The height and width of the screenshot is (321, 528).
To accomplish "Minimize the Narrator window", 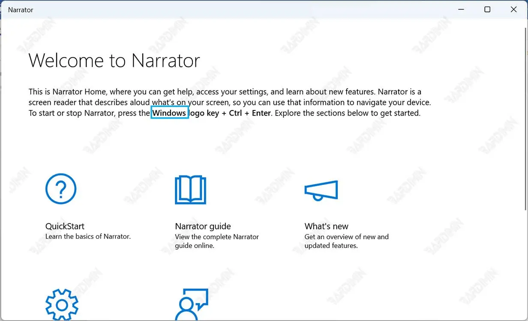I will click(461, 9).
